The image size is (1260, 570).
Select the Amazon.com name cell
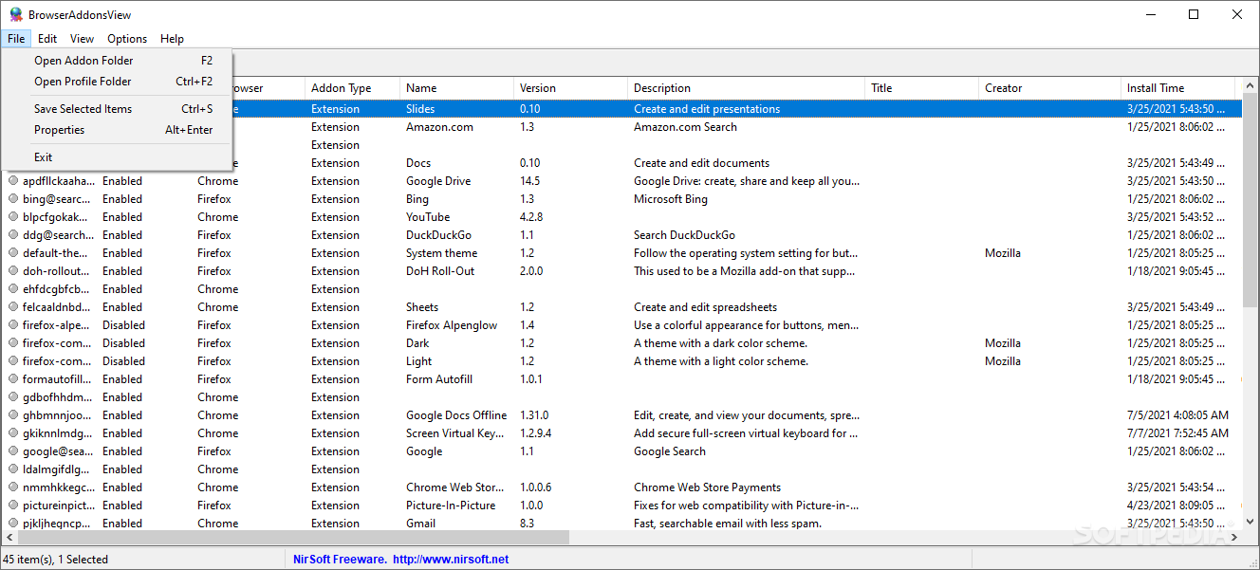[x=438, y=127]
